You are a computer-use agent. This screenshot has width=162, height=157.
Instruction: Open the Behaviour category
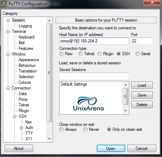pos(27,65)
